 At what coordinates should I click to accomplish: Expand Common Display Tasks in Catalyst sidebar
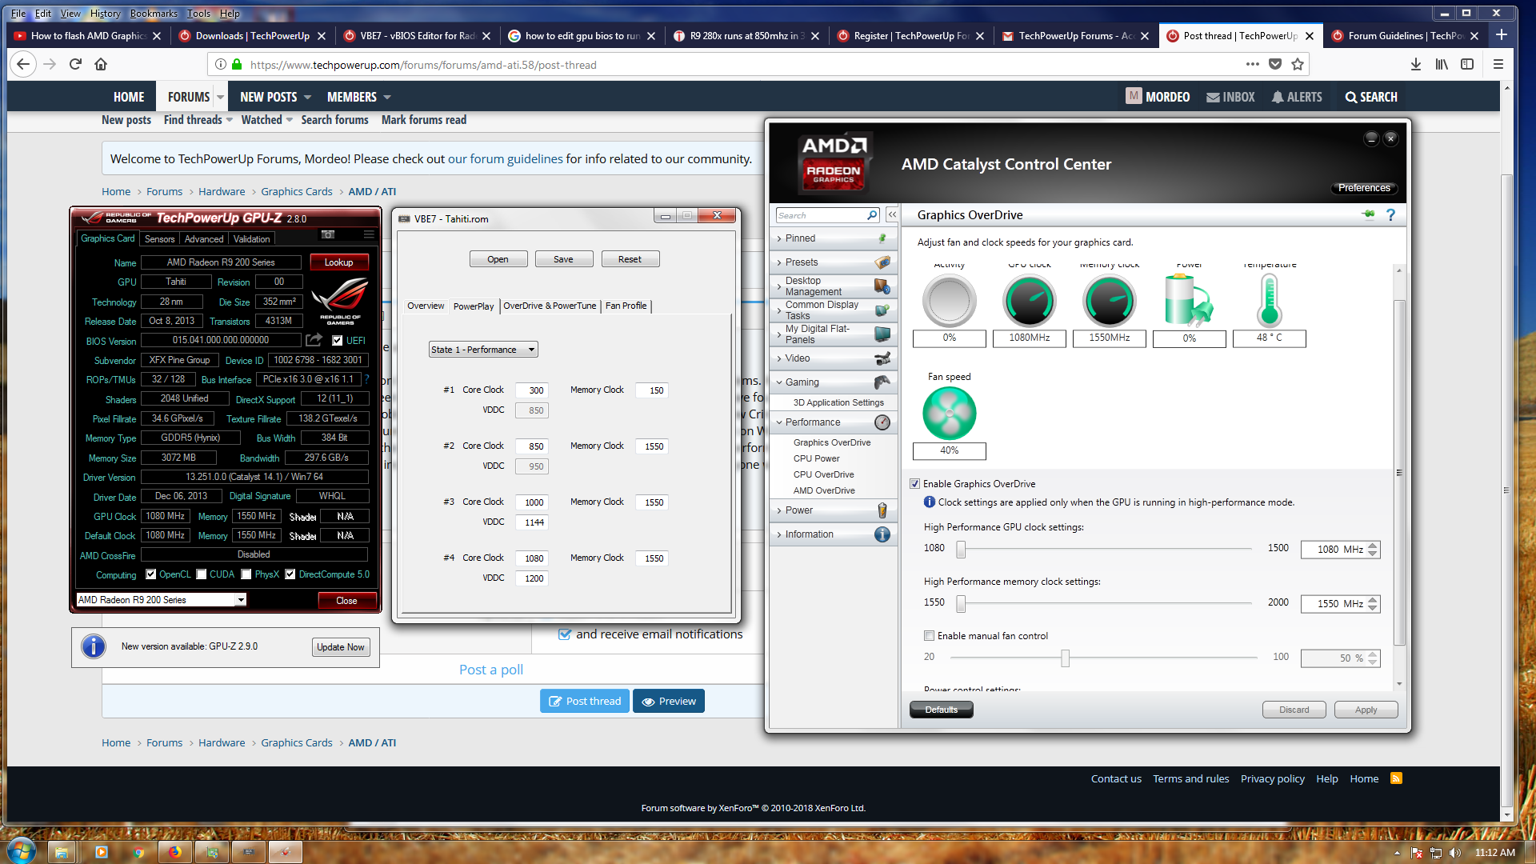point(778,310)
